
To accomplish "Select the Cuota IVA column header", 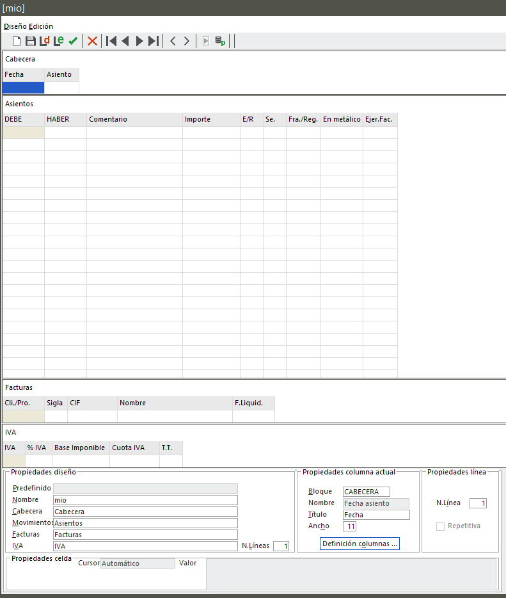I will (135, 448).
